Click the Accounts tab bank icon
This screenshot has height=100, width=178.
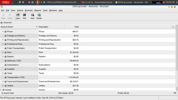1,22
